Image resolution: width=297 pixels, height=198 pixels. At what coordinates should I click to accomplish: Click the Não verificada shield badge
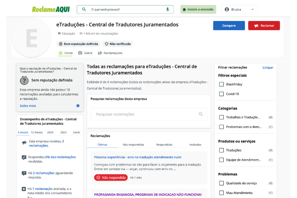pos(118,44)
